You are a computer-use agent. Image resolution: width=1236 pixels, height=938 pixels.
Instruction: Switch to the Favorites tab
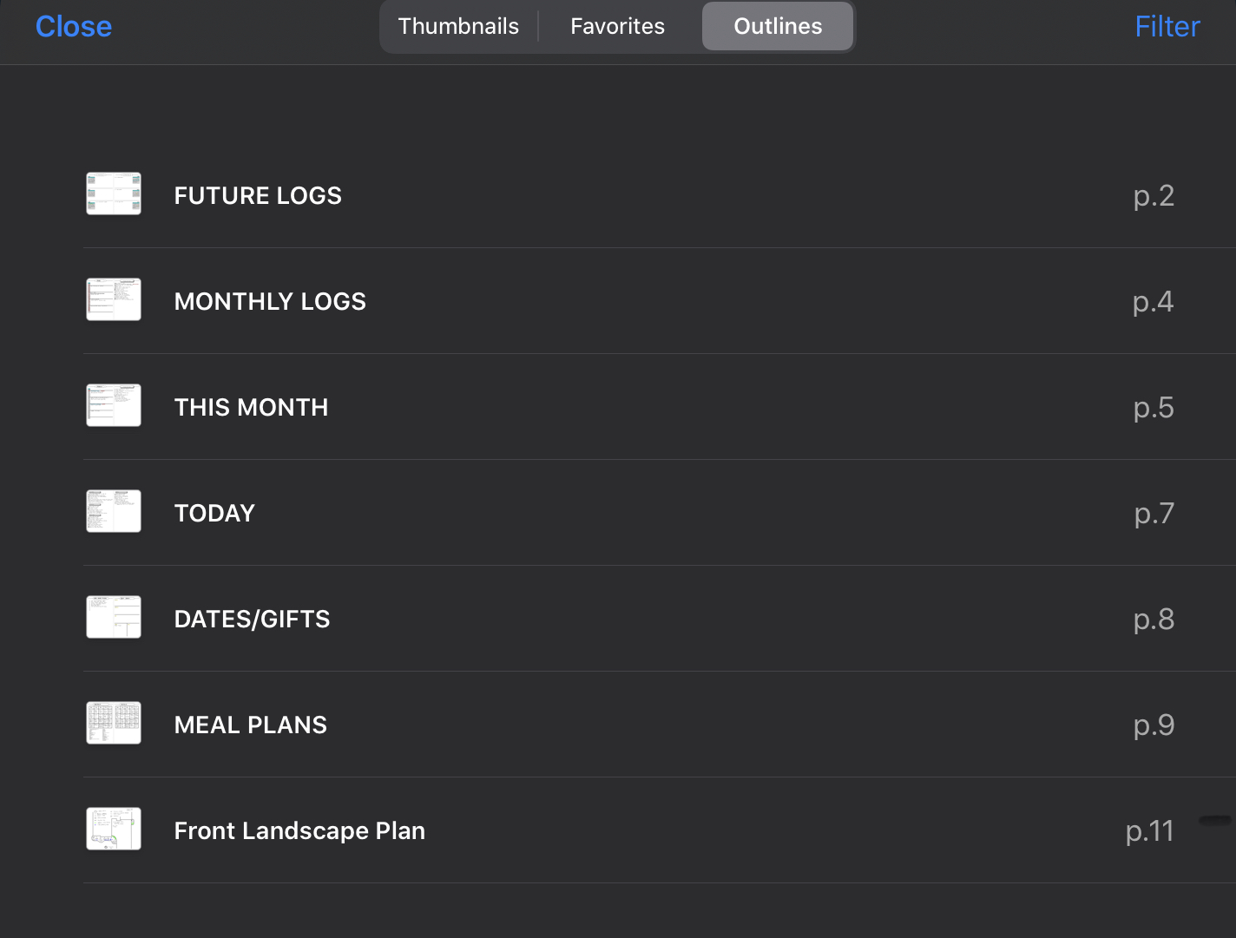(x=617, y=26)
